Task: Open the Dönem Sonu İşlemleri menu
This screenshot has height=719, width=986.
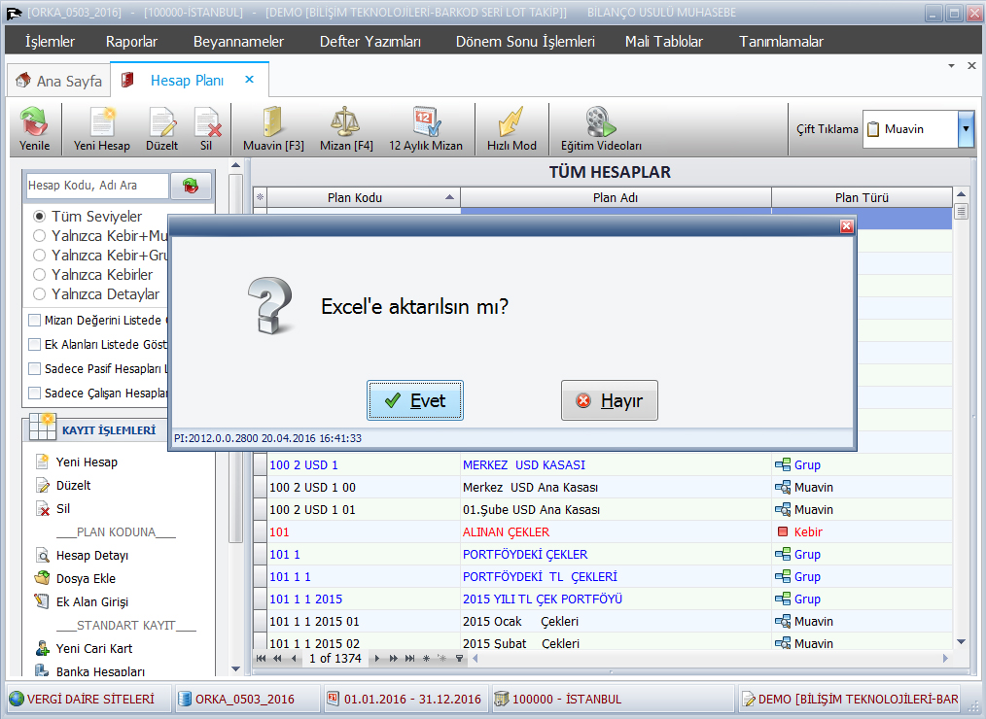Action: pos(525,42)
